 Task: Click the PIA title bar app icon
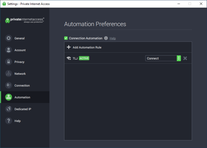[4, 4]
